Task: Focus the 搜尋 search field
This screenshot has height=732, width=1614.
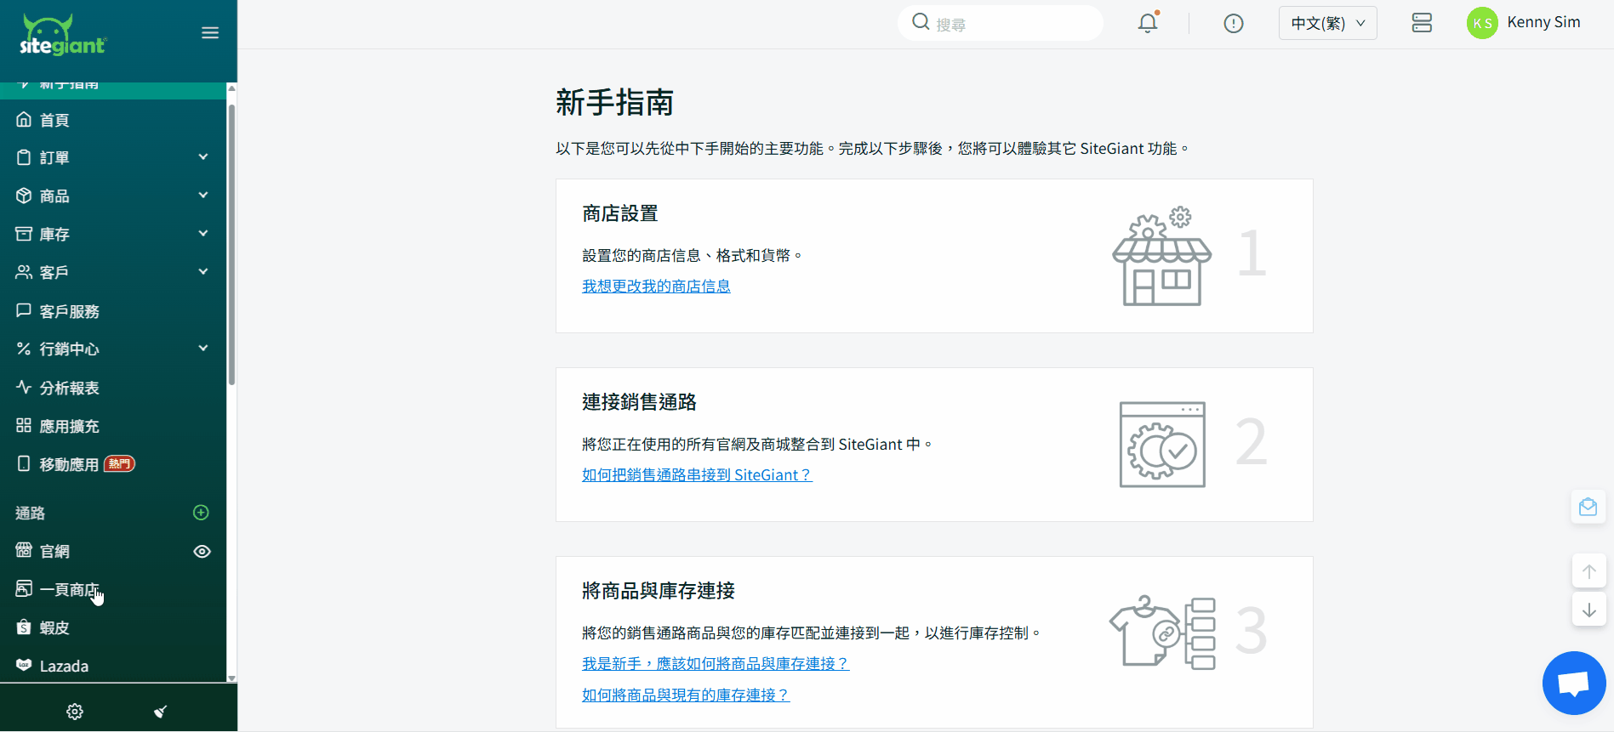Action: (x=1001, y=23)
